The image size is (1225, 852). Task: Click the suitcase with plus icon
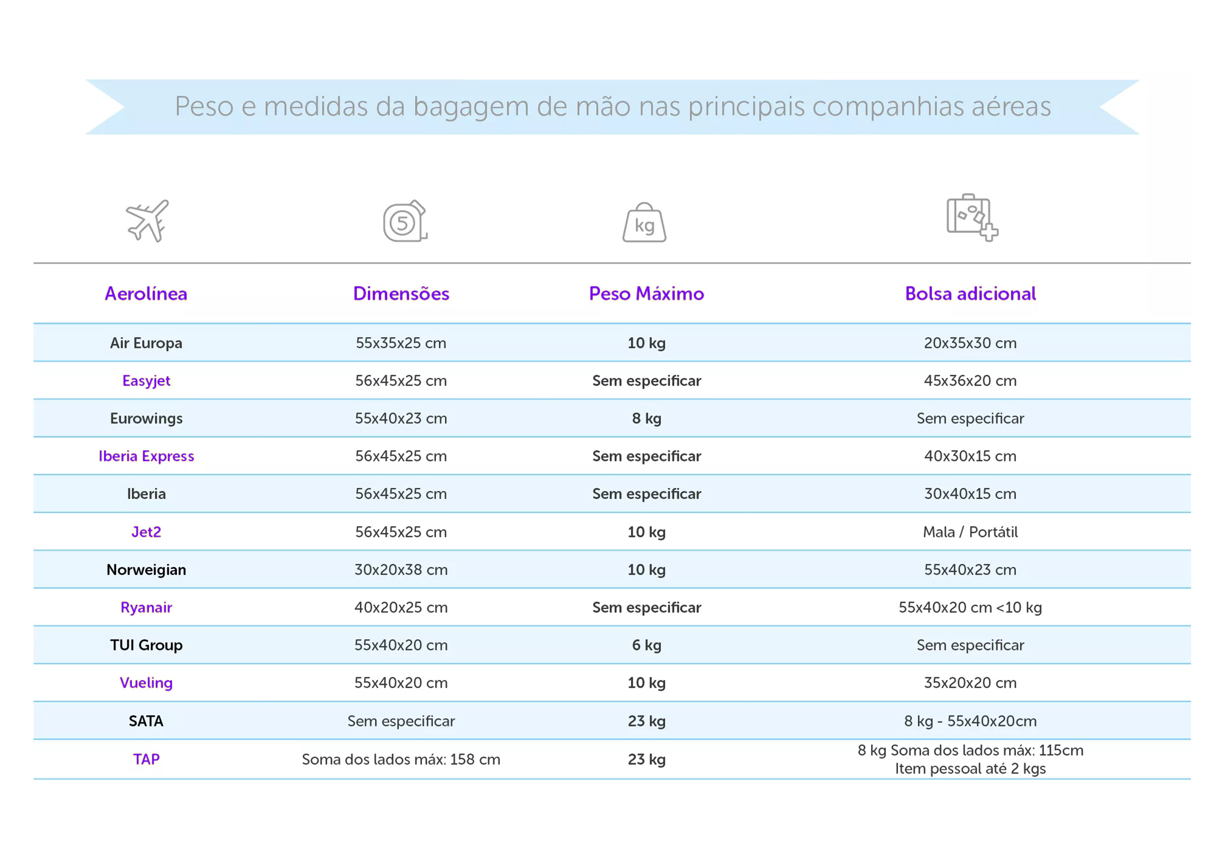click(972, 217)
